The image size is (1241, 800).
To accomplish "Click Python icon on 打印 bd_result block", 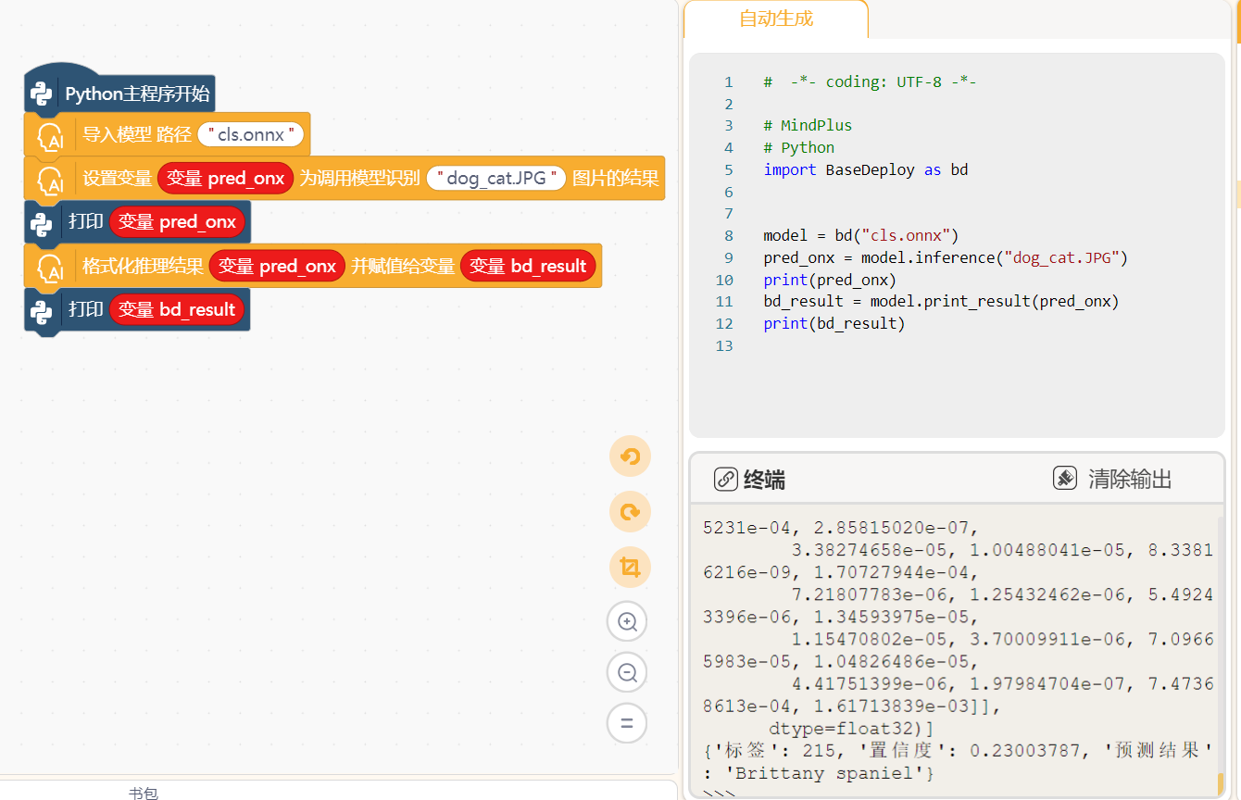I will pyautogui.click(x=41, y=311).
